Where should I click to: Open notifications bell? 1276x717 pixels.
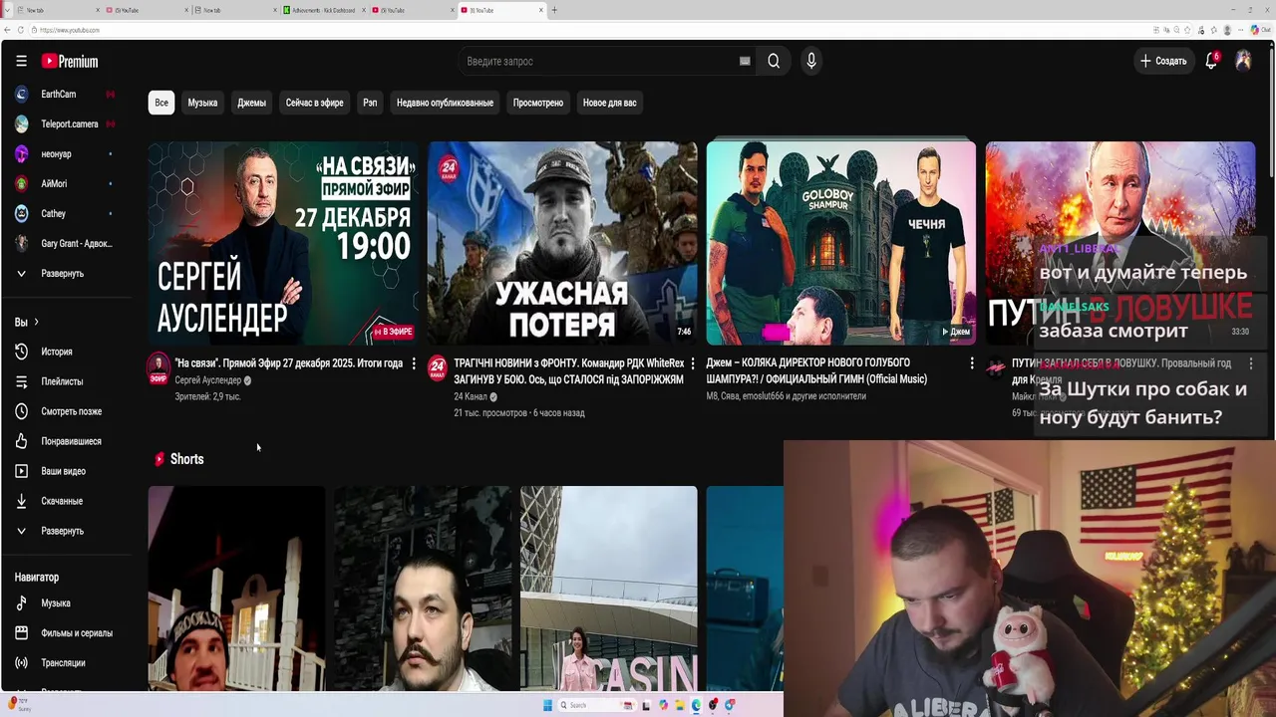tap(1211, 61)
